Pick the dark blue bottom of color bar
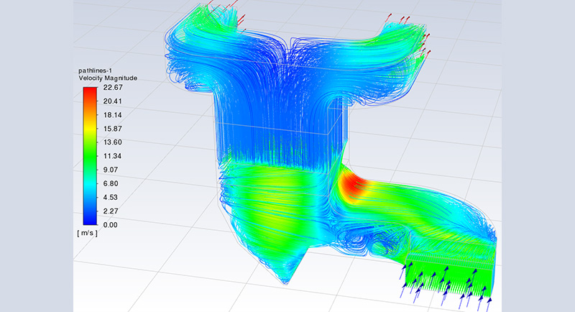Screen dimensions: 575x312 pyautogui.click(x=89, y=219)
